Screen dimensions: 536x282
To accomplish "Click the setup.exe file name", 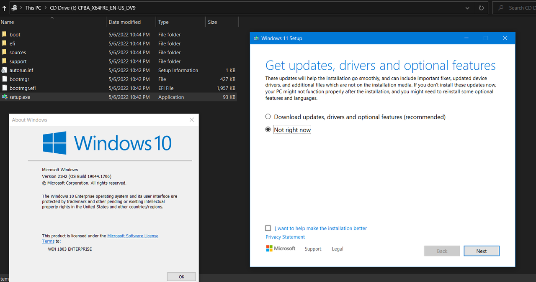I will click(20, 97).
